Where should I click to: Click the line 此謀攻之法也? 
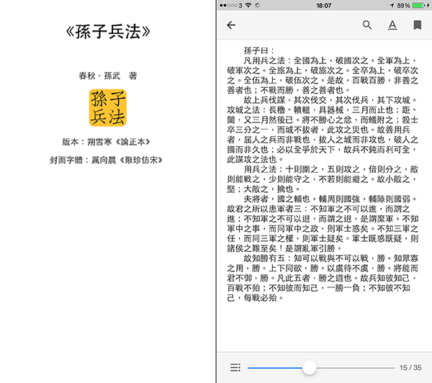coord(255,159)
